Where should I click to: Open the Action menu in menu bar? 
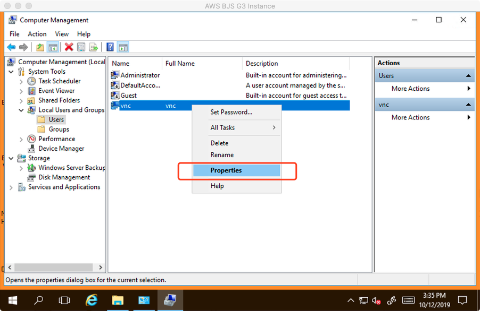pos(37,34)
